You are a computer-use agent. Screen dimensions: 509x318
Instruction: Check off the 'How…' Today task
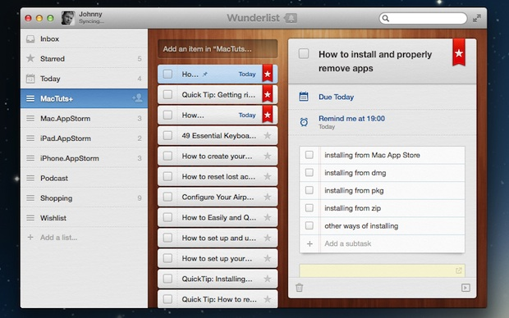pyautogui.click(x=167, y=115)
